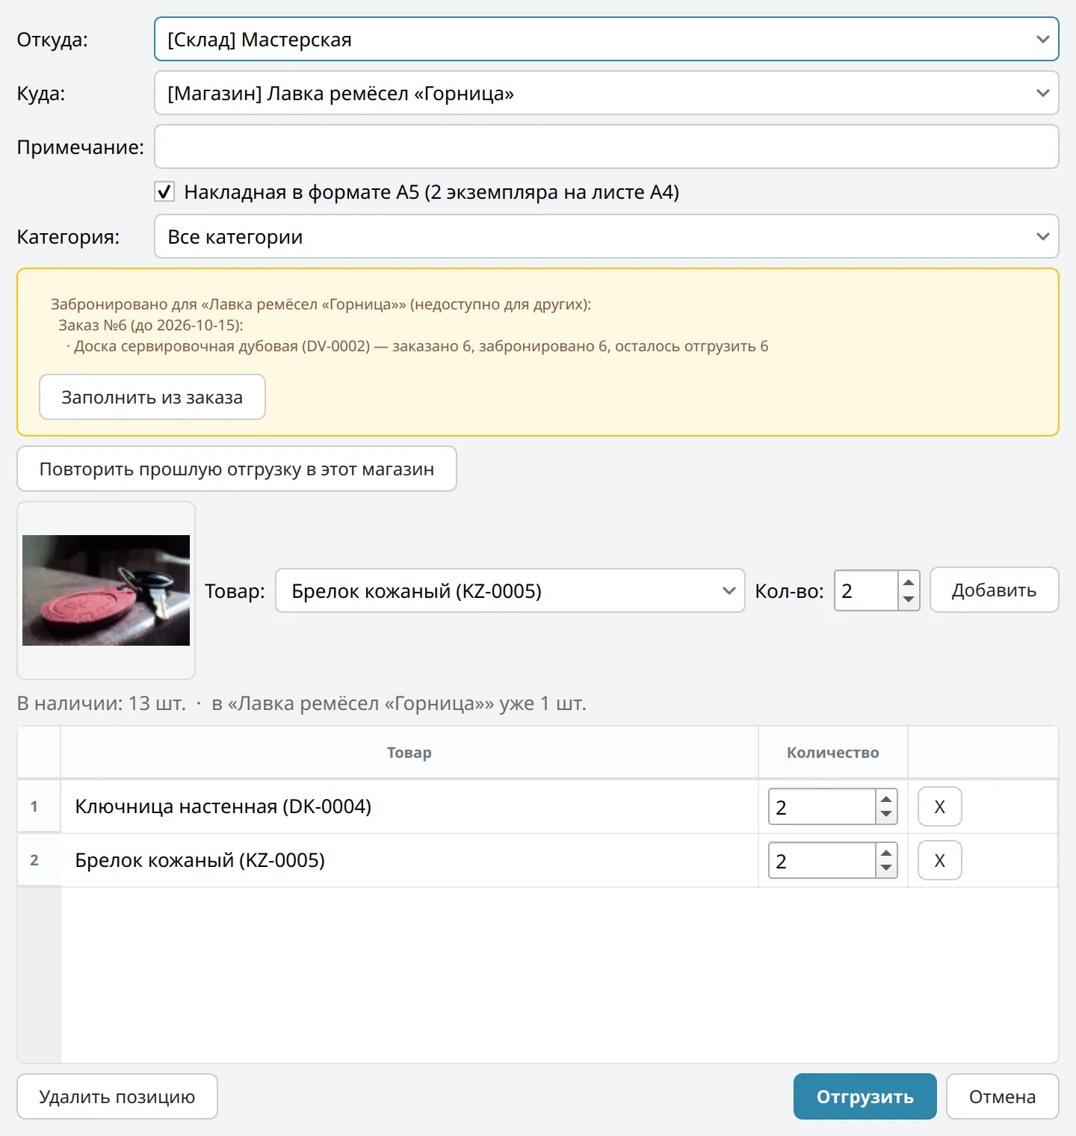Click the «Количество» column header
Viewport: 1076px width, 1136px height.
[833, 753]
